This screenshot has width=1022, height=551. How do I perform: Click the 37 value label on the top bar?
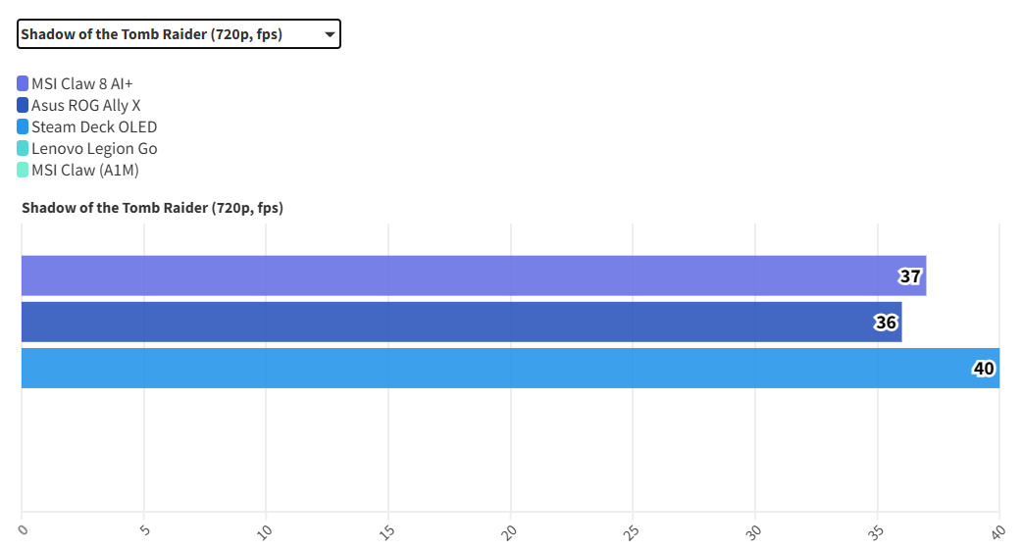coord(910,276)
